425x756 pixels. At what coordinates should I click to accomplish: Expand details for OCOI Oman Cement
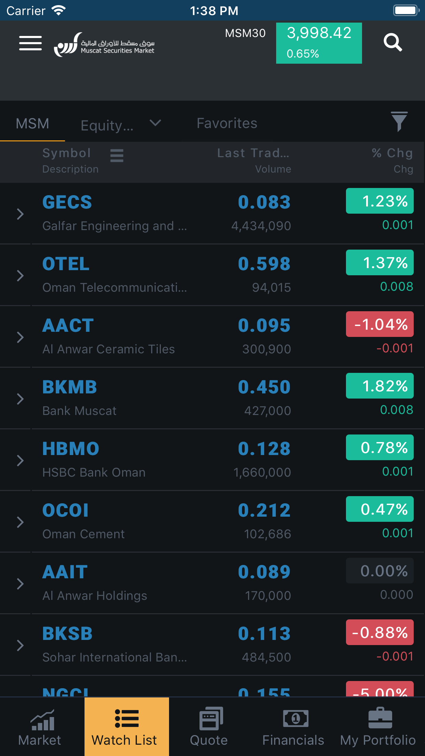20,522
